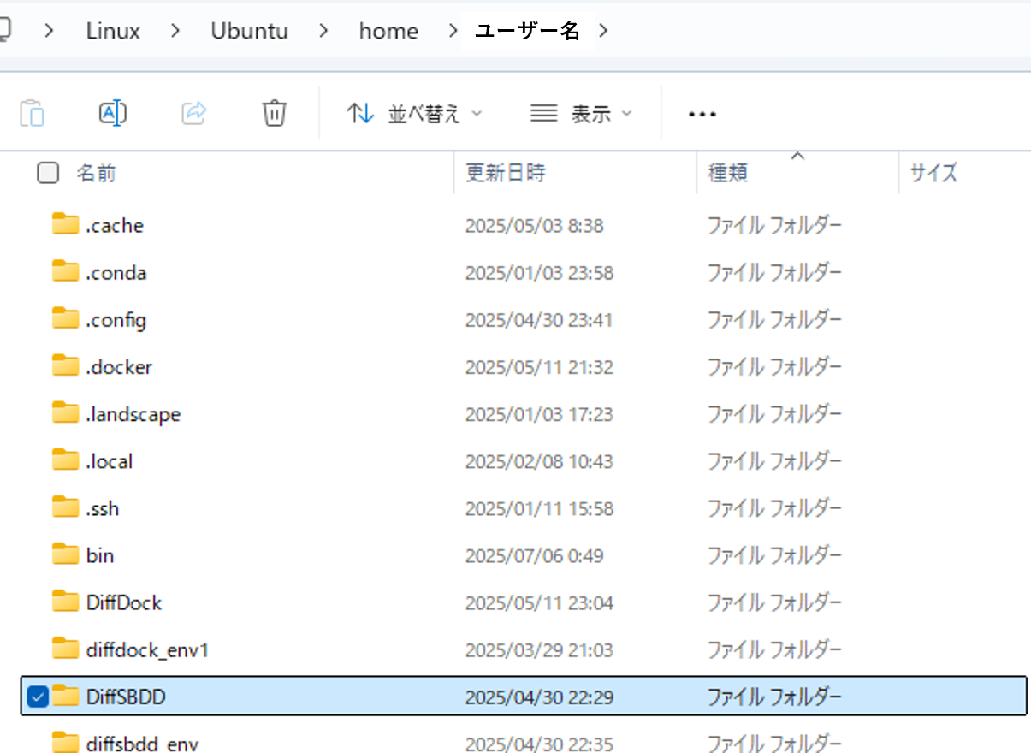
Task: Navigate to home via the breadcrumb
Action: tap(388, 30)
